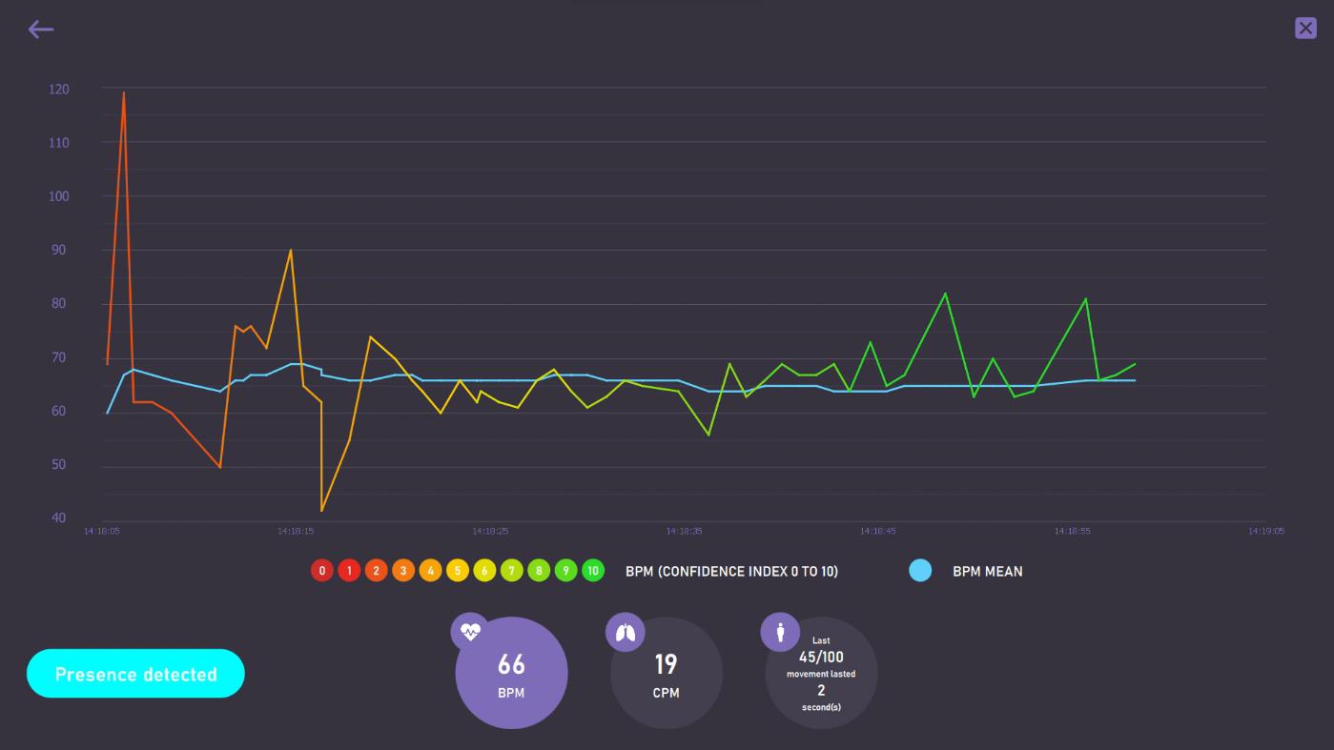Click the 14:18:35 time label
Viewport: 1334px width, 750px height.
pyautogui.click(x=684, y=531)
